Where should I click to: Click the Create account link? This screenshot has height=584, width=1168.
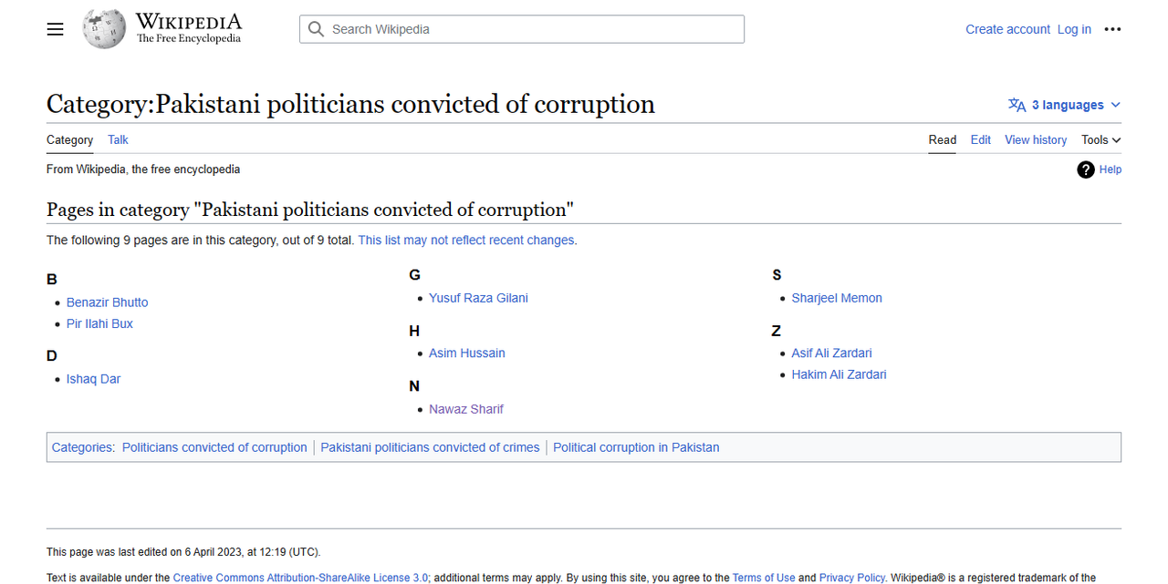(x=1007, y=29)
